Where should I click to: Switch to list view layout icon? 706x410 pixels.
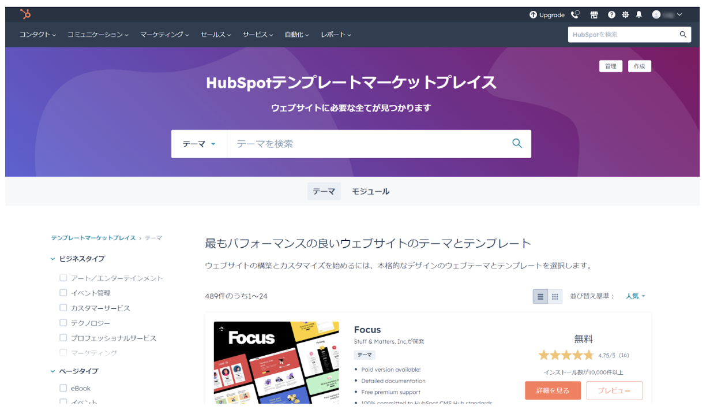click(540, 297)
